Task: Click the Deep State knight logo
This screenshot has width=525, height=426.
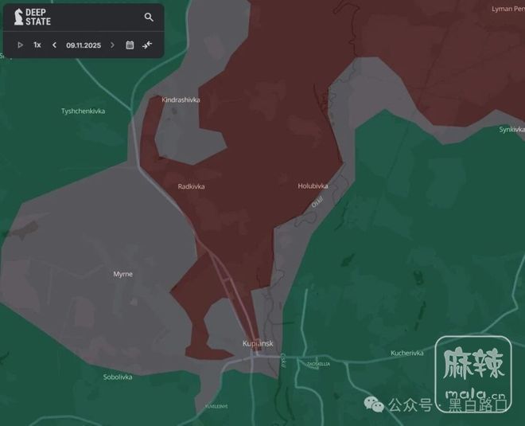Action: (18, 17)
